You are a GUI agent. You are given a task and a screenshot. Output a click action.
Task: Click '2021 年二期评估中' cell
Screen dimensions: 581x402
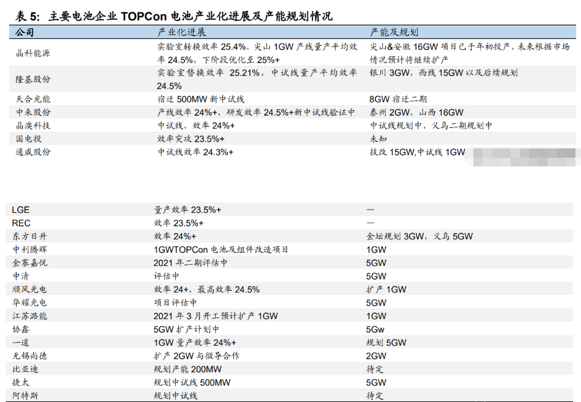tap(191, 263)
